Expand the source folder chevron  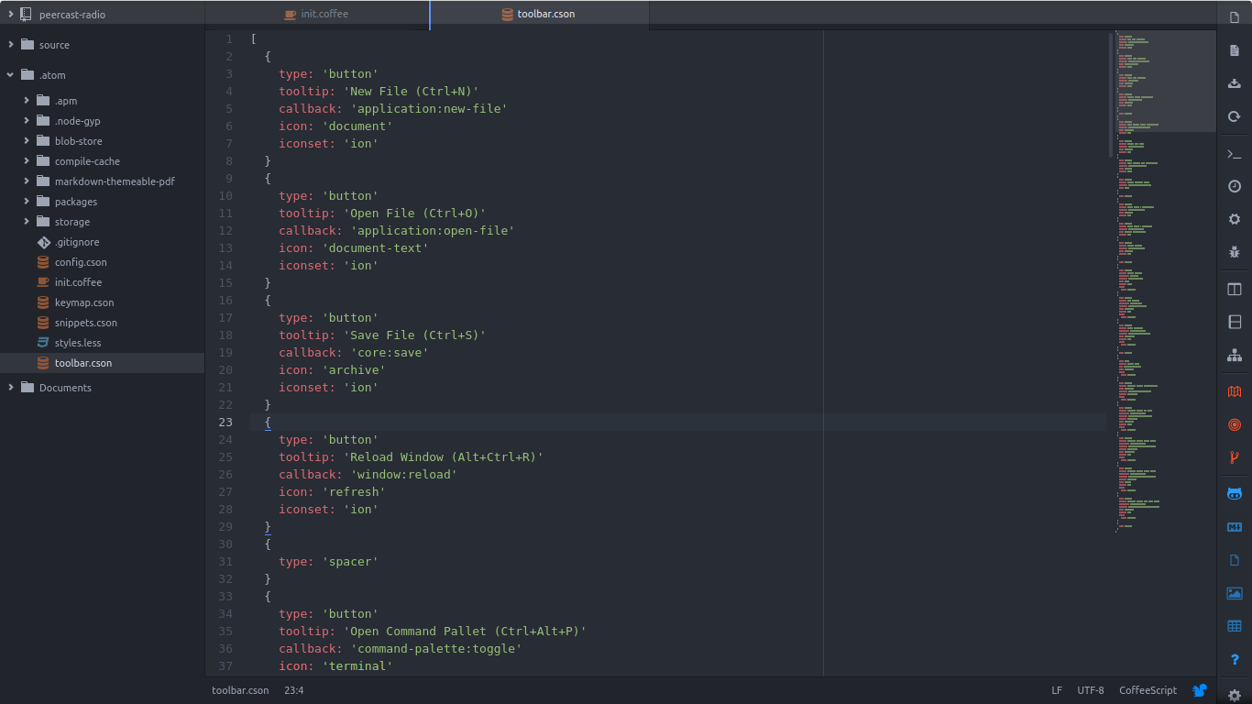click(x=11, y=44)
